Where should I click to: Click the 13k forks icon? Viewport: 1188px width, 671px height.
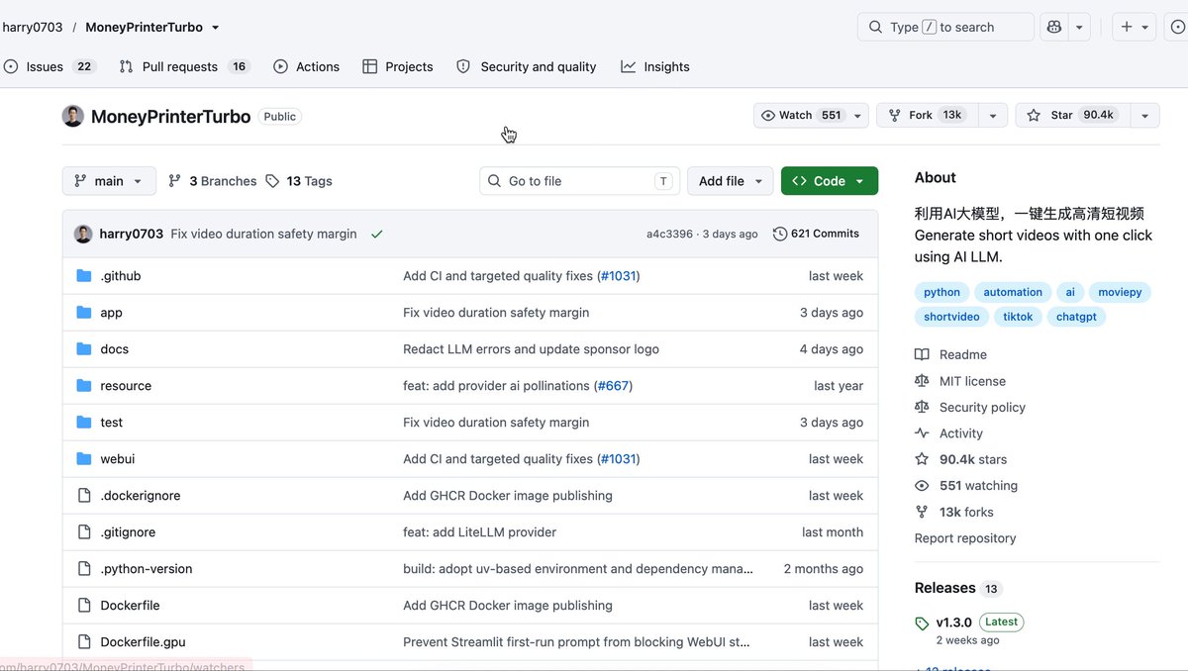coord(922,512)
